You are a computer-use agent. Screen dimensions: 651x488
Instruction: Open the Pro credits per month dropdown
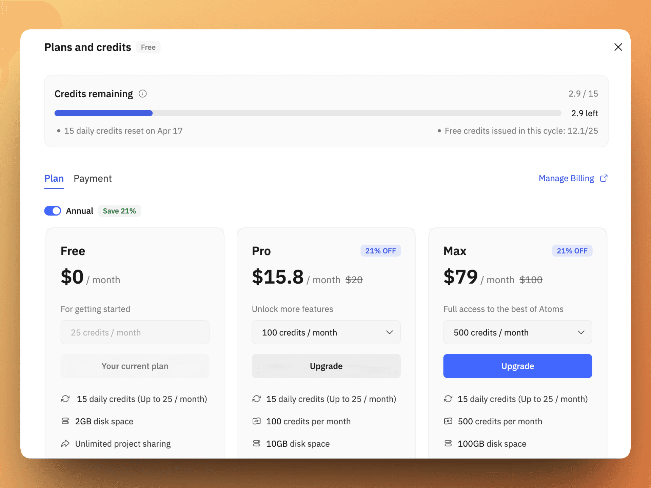326,332
